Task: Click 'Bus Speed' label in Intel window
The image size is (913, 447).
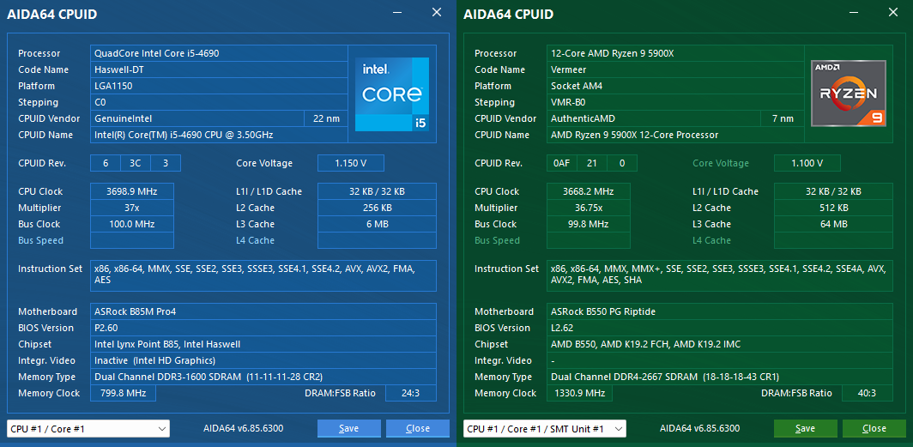Action: 41,240
